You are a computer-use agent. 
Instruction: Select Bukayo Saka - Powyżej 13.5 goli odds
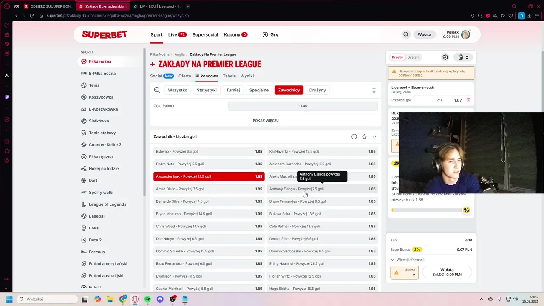pos(322,214)
